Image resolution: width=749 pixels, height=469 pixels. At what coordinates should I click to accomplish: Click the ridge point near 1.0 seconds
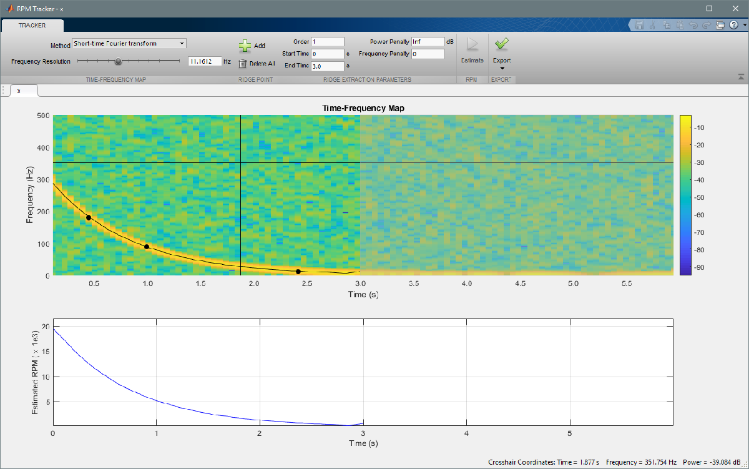click(147, 247)
